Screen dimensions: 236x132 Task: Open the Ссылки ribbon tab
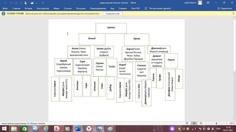[x=68, y=9]
